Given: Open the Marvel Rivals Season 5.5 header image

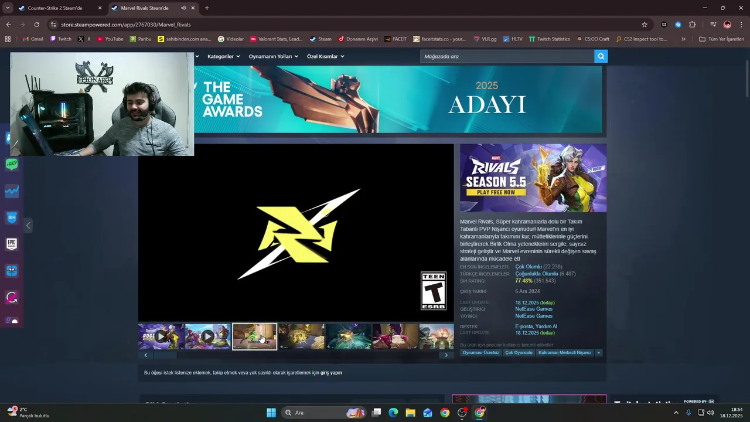Looking at the screenshot, I should click(x=533, y=178).
